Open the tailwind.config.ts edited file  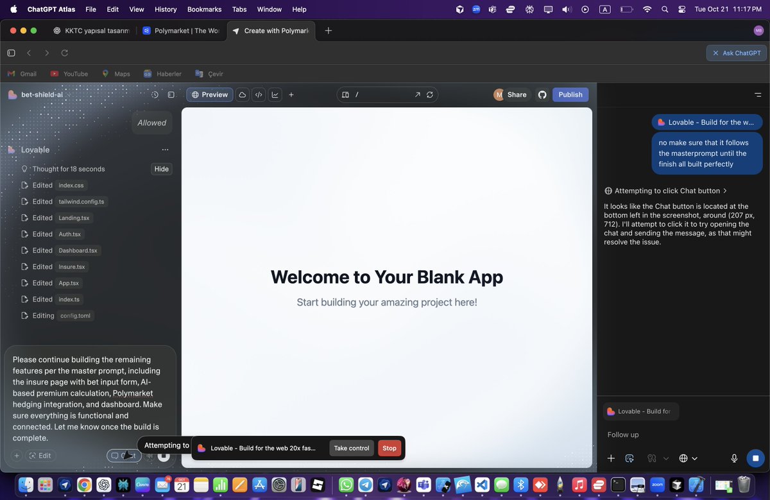pos(81,202)
